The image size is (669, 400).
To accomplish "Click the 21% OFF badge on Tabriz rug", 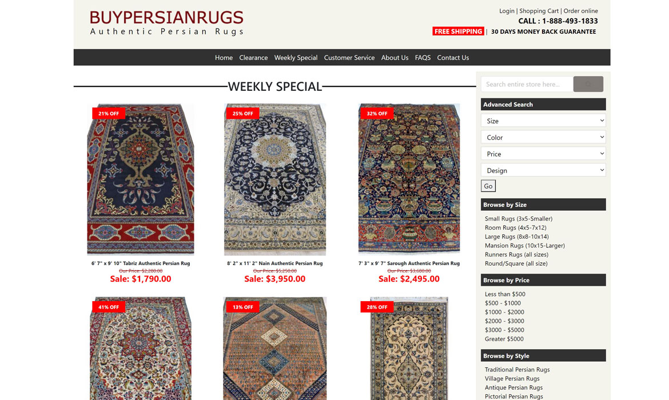I will [x=109, y=114].
